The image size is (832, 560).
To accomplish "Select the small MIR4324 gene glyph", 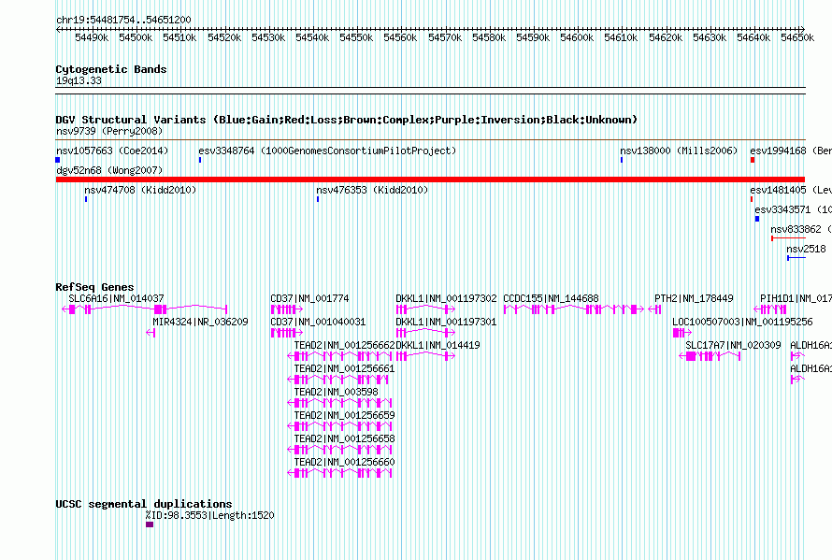I will click(x=151, y=333).
